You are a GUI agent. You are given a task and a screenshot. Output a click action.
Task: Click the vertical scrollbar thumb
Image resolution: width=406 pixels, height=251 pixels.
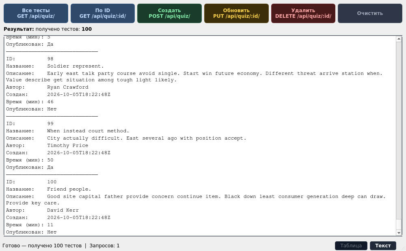pyautogui.click(x=399, y=224)
